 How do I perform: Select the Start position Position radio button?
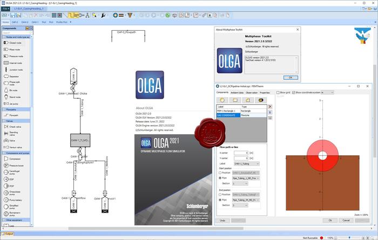[221, 172]
